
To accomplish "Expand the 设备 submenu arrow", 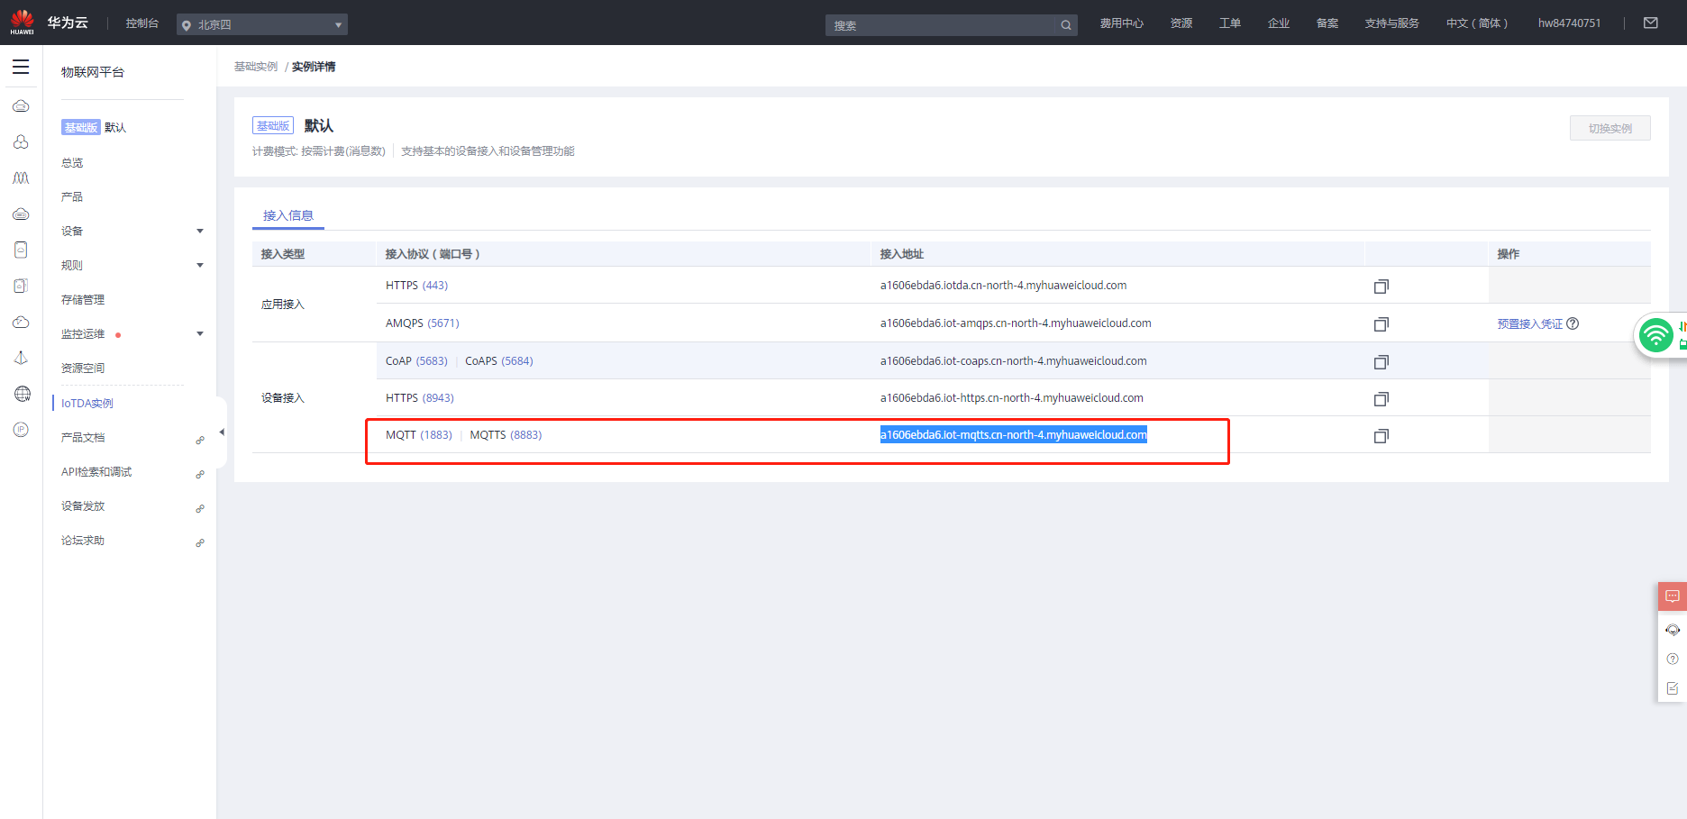I will pyautogui.click(x=200, y=232).
